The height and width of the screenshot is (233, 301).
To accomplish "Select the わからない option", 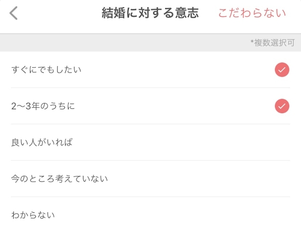I will [x=150, y=215].
